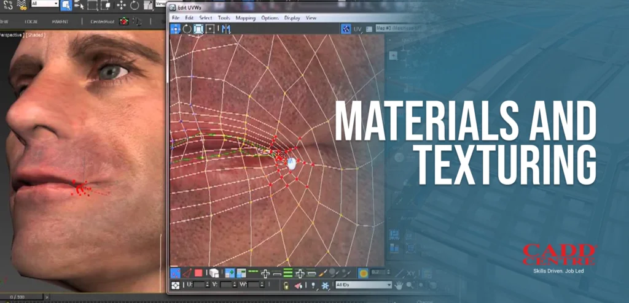Click the CenterPivot button
Screen dimensions: 629x303
[x=101, y=21]
